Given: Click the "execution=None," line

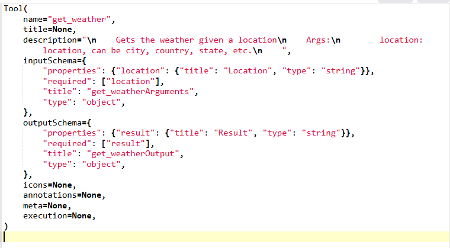Looking at the screenshot, I should [59, 216].
